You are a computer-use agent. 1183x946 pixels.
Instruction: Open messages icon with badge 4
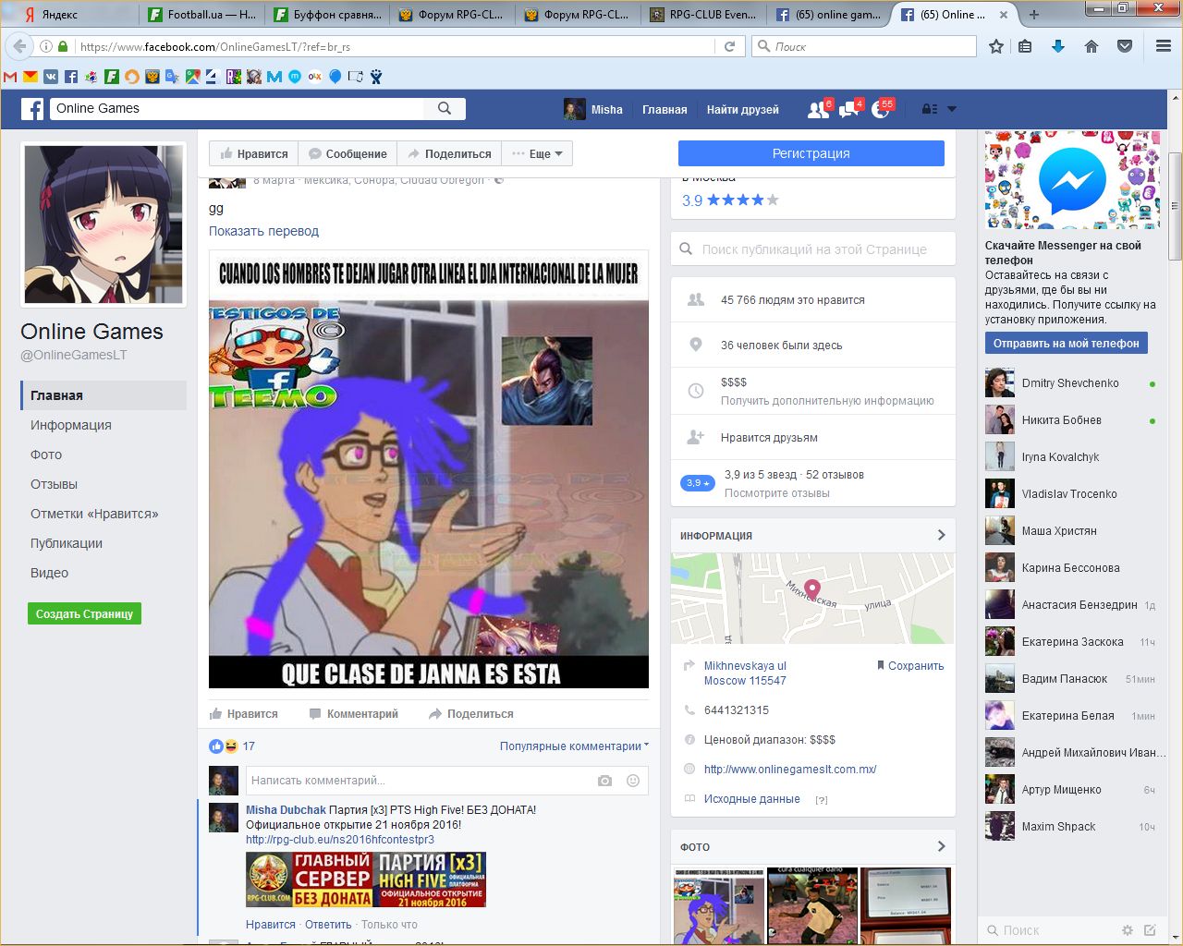click(849, 109)
